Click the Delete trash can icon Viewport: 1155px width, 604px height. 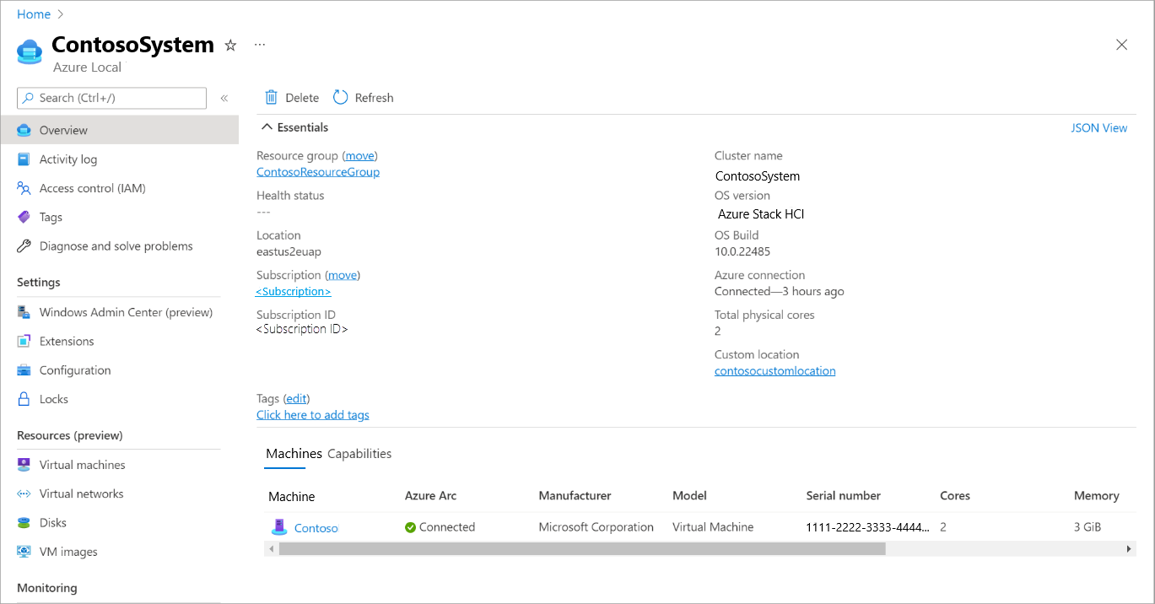[271, 98]
